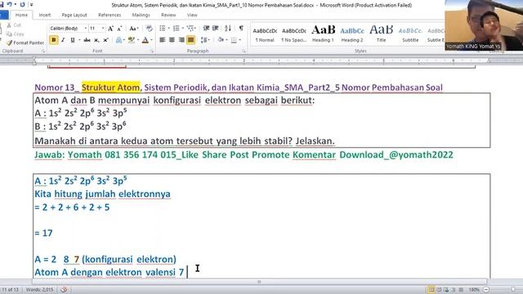Screen dimensions: 523x294
Task: Open the Mailings tab
Action: (141, 15)
